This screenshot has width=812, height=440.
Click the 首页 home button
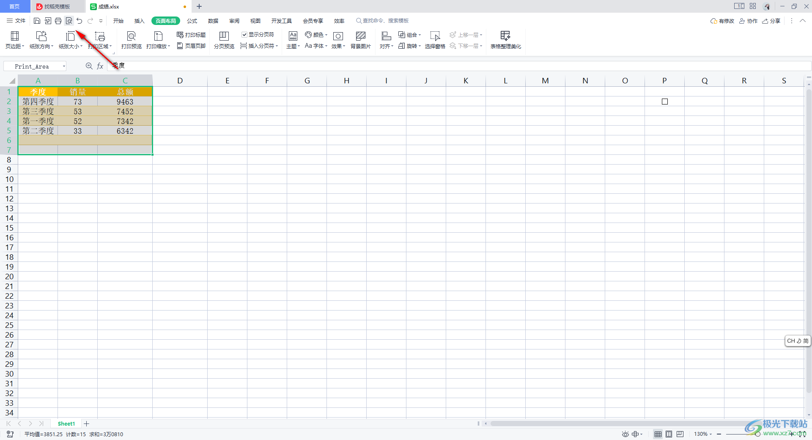[x=15, y=6]
